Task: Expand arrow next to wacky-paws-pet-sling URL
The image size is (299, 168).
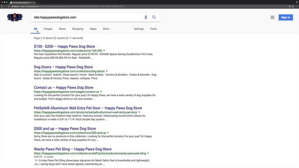Action: click(x=148, y=154)
